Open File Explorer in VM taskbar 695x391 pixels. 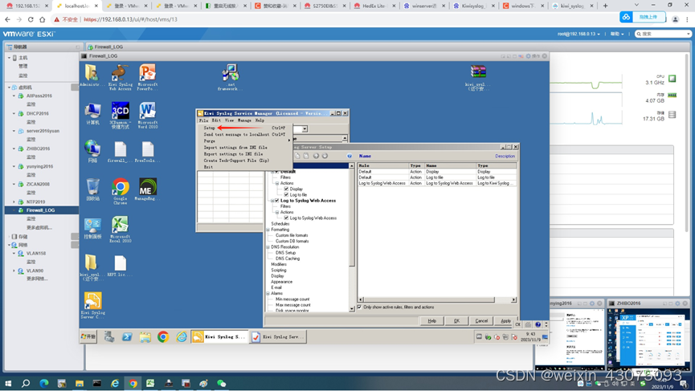[x=145, y=337]
